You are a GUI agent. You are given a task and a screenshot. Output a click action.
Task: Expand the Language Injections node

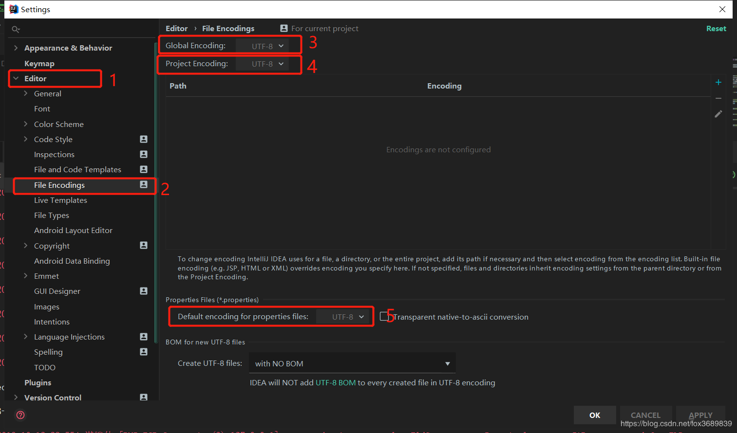pyautogui.click(x=25, y=337)
